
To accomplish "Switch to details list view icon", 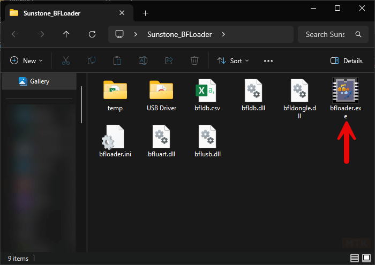I will [355, 258].
